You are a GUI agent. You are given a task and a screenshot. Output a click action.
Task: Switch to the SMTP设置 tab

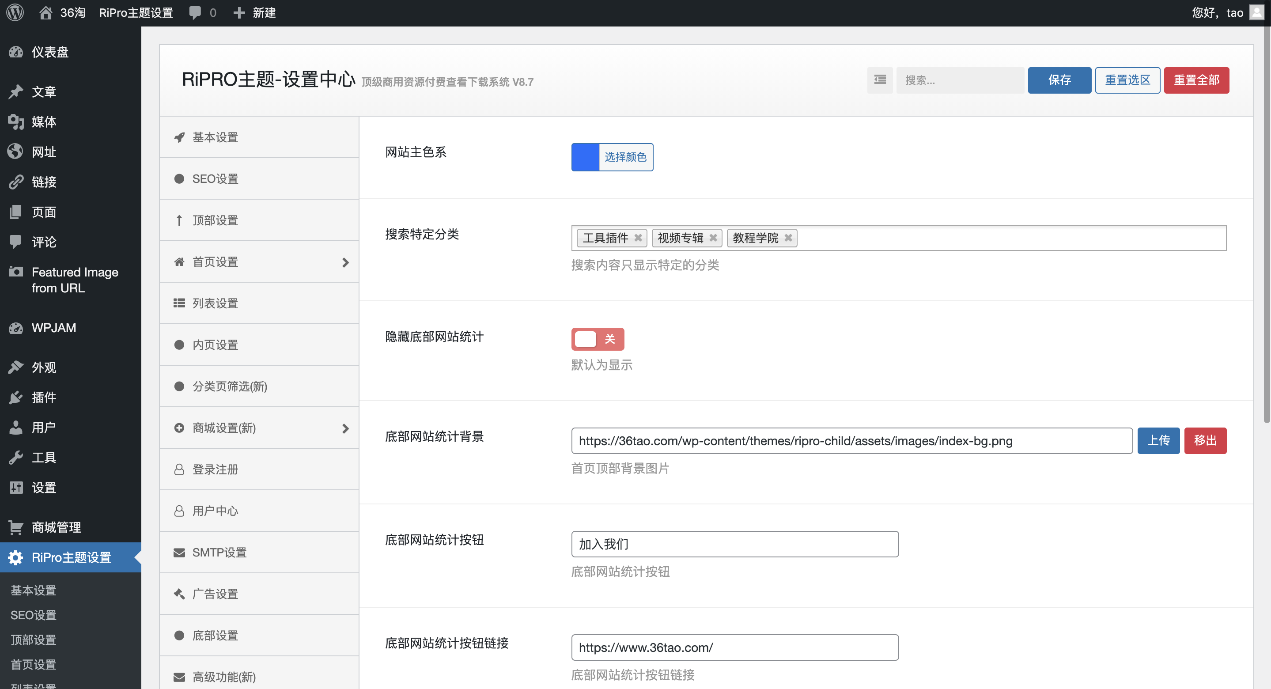click(219, 552)
